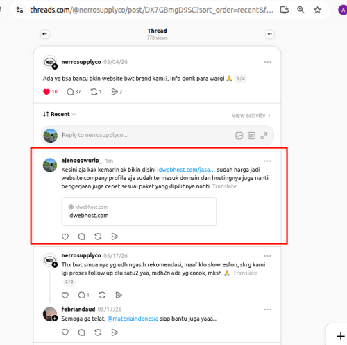
Task: Open thread options menu beside Thread title
Action: [x=270, y=34]
